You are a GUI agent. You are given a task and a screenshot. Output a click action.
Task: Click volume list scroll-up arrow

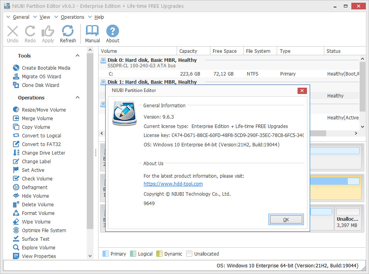362,59
